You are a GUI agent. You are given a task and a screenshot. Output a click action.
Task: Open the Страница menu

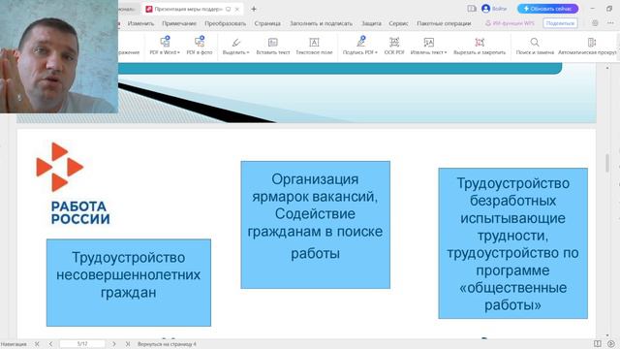click(x=267, y=23)
